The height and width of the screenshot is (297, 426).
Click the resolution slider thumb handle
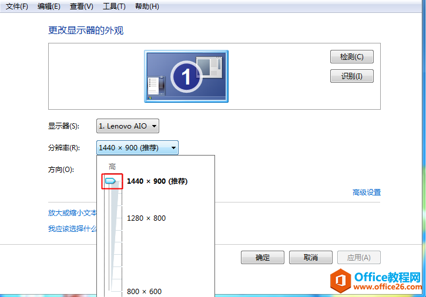tap(110, 181)
